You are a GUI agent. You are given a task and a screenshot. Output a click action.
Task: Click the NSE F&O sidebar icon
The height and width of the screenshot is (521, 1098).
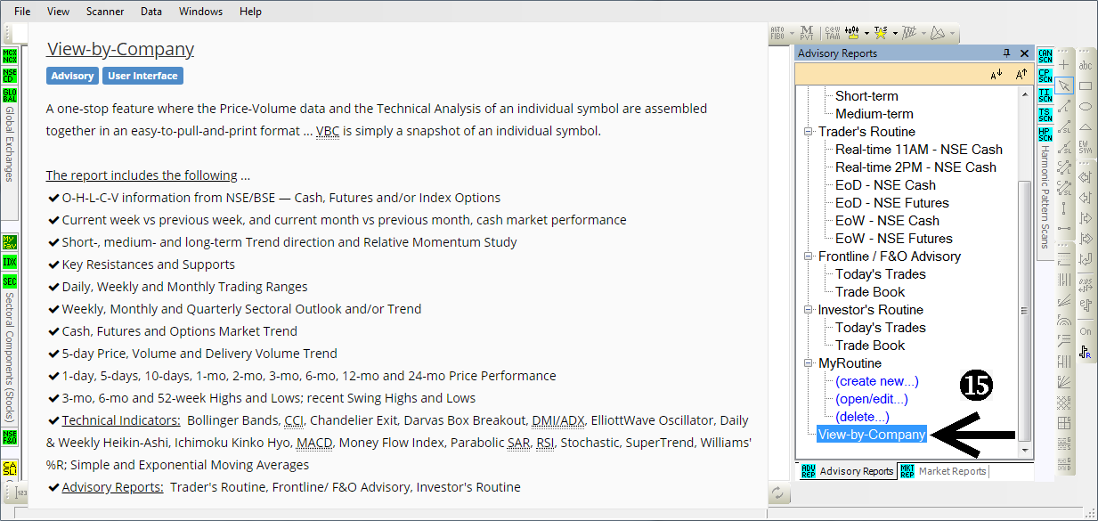pyautogui.click(x=10, y=437)
